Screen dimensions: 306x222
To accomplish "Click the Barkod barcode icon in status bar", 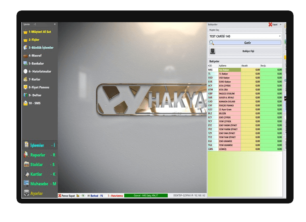I will pyautogui.click(x=88, y=195).
